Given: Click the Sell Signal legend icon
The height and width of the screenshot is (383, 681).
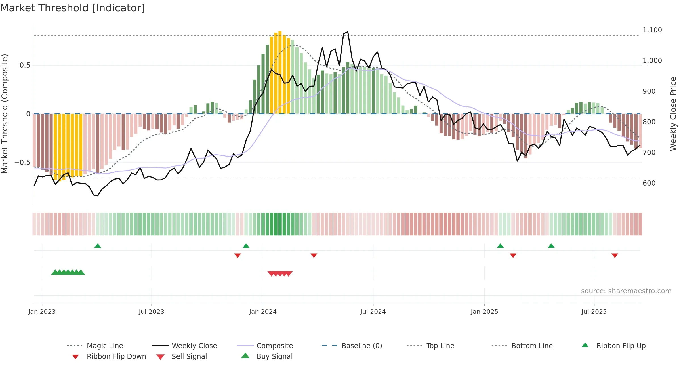Looking at the screenshot, I should [x=160, y=357].
